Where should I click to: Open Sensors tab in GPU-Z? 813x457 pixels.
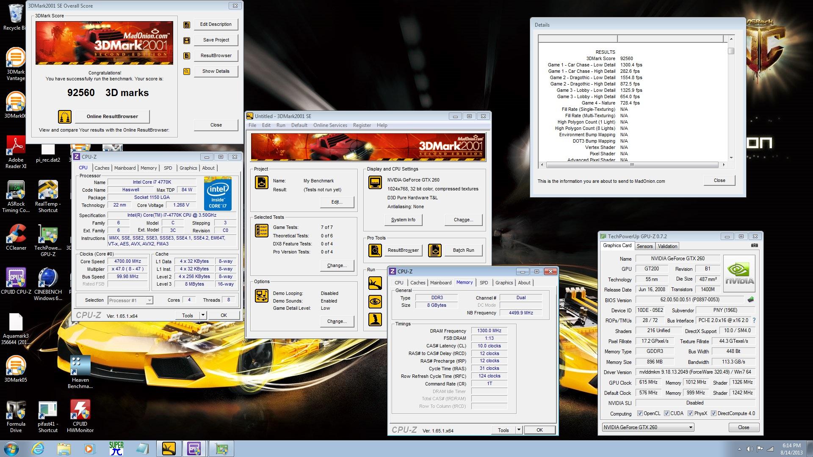pos(644,246)
